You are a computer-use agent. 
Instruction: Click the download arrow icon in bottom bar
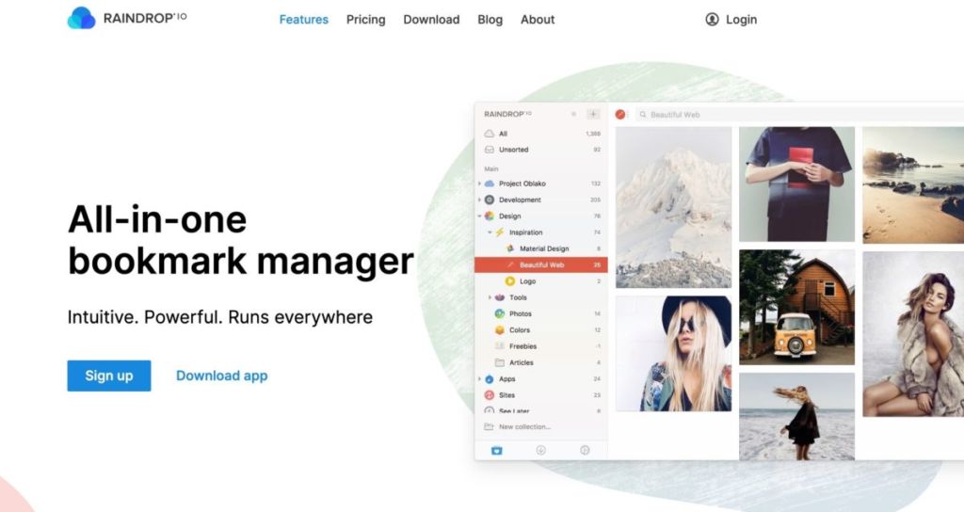click(x=541, y=451)
